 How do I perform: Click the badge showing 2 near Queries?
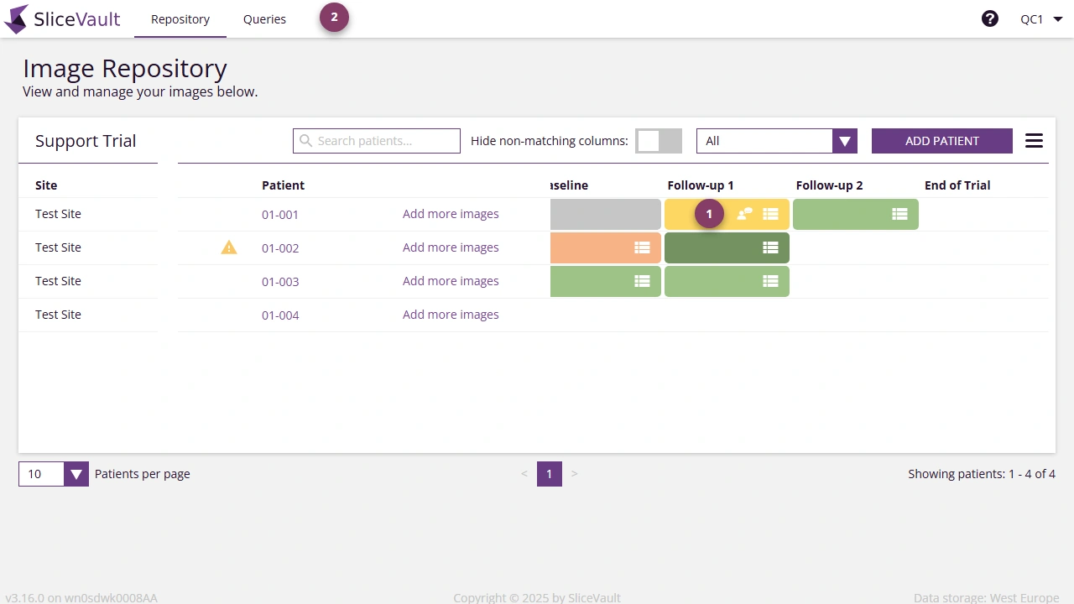334,16
